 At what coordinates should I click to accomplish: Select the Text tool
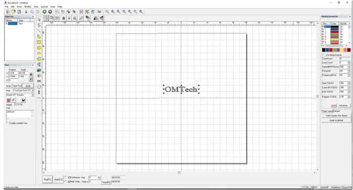(x=39, y=64)
